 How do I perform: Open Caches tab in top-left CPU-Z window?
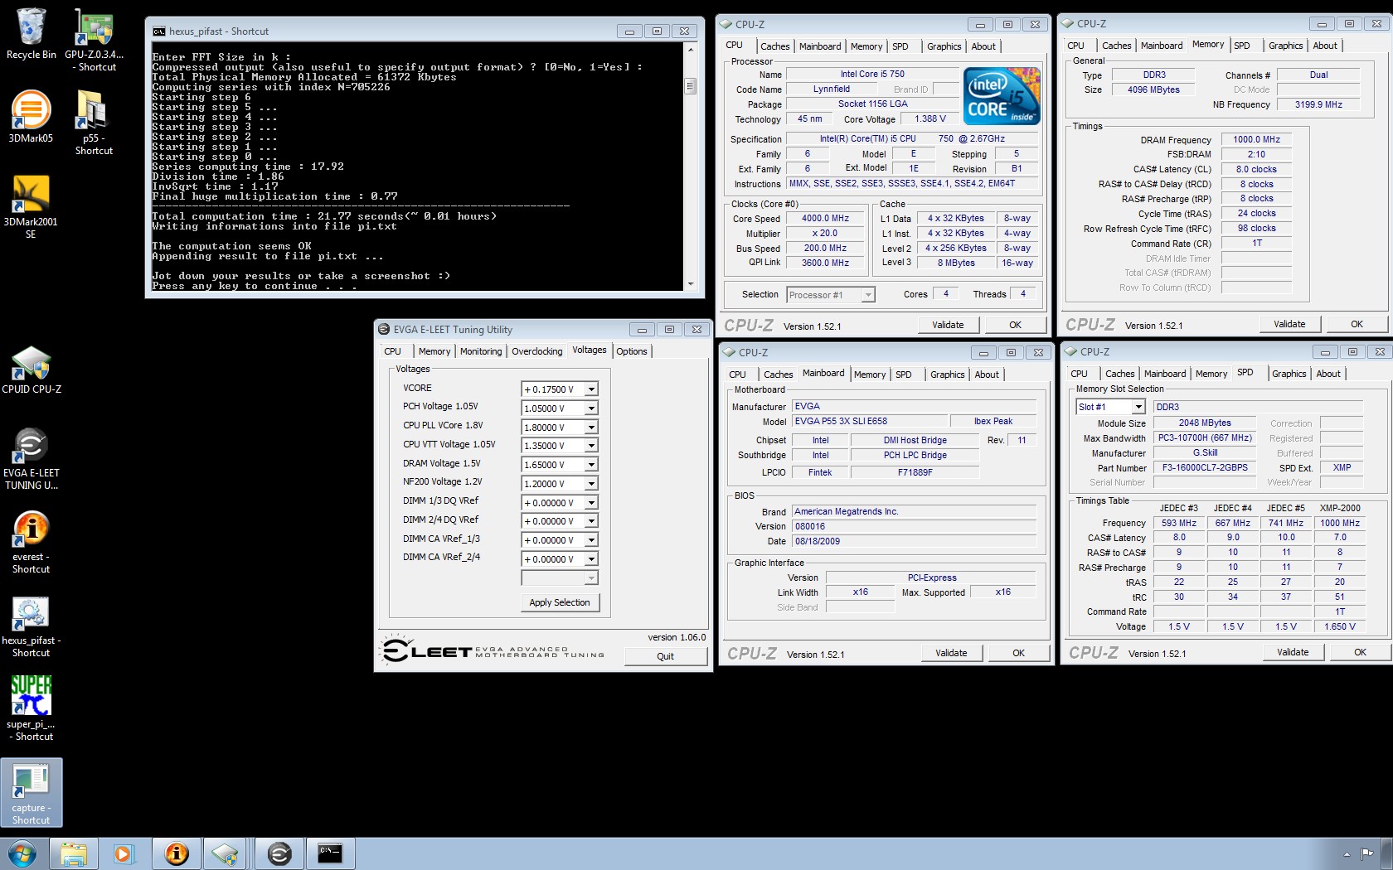pos(775,46)
